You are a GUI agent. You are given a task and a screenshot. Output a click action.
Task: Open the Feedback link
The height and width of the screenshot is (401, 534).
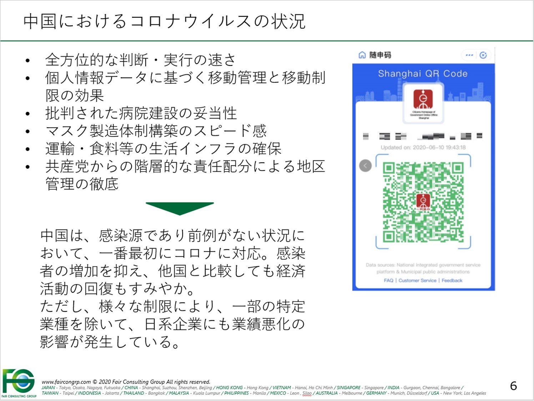tap(452, 281)
